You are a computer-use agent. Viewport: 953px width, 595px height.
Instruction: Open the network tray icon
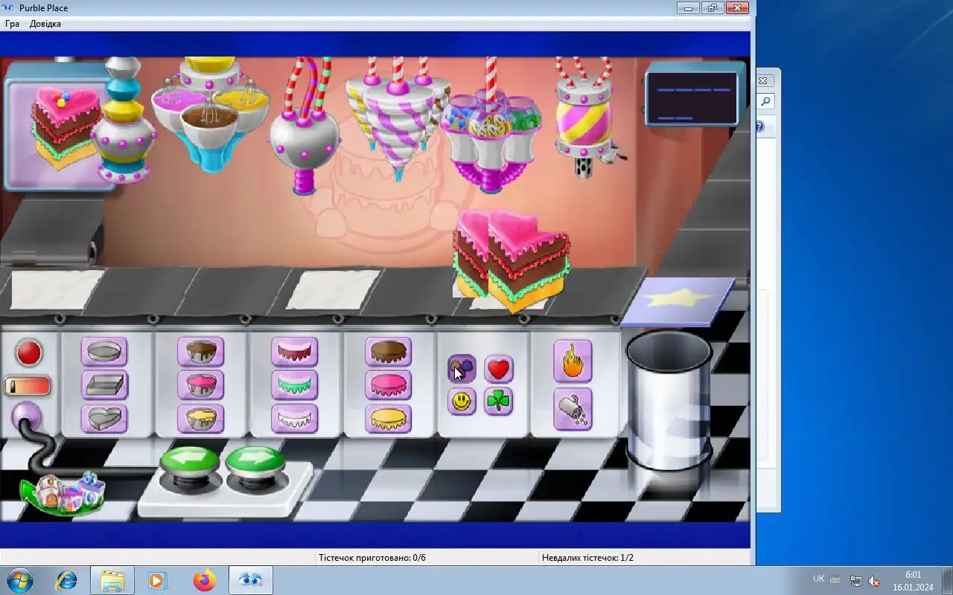tap(856, 581)
